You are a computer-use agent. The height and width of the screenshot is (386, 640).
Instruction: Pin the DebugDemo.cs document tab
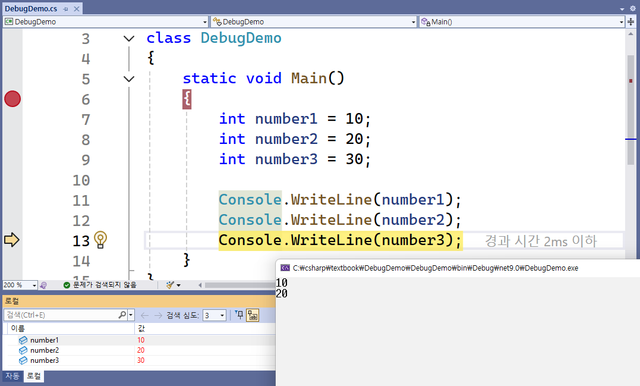[x=66, y=10]
